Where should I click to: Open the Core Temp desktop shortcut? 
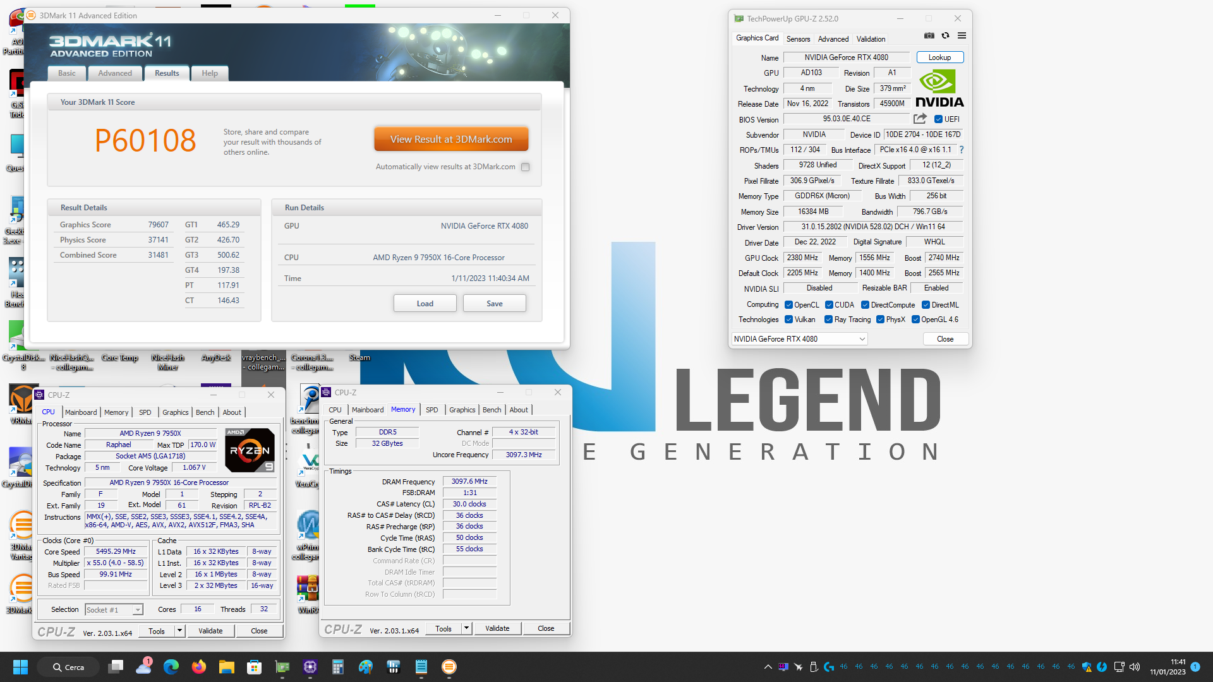pos(120,357)
